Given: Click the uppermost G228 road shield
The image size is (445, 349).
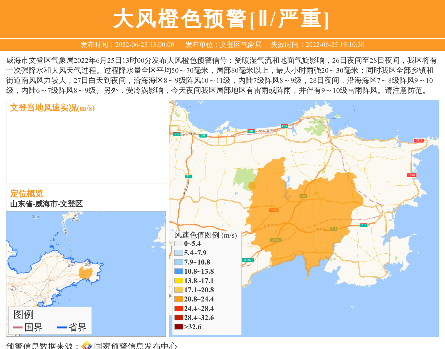Looking at the screenshot, I should 419,140.
